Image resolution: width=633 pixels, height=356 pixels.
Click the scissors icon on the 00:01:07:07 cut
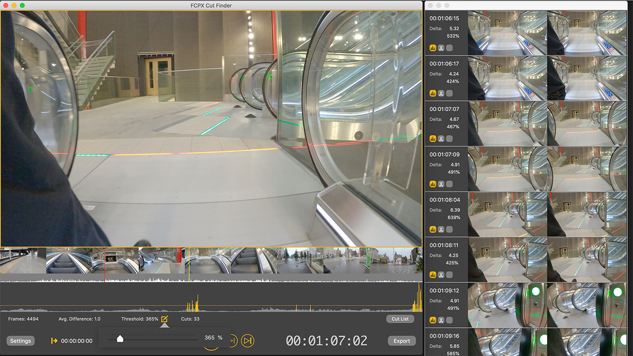coord(441,138)
